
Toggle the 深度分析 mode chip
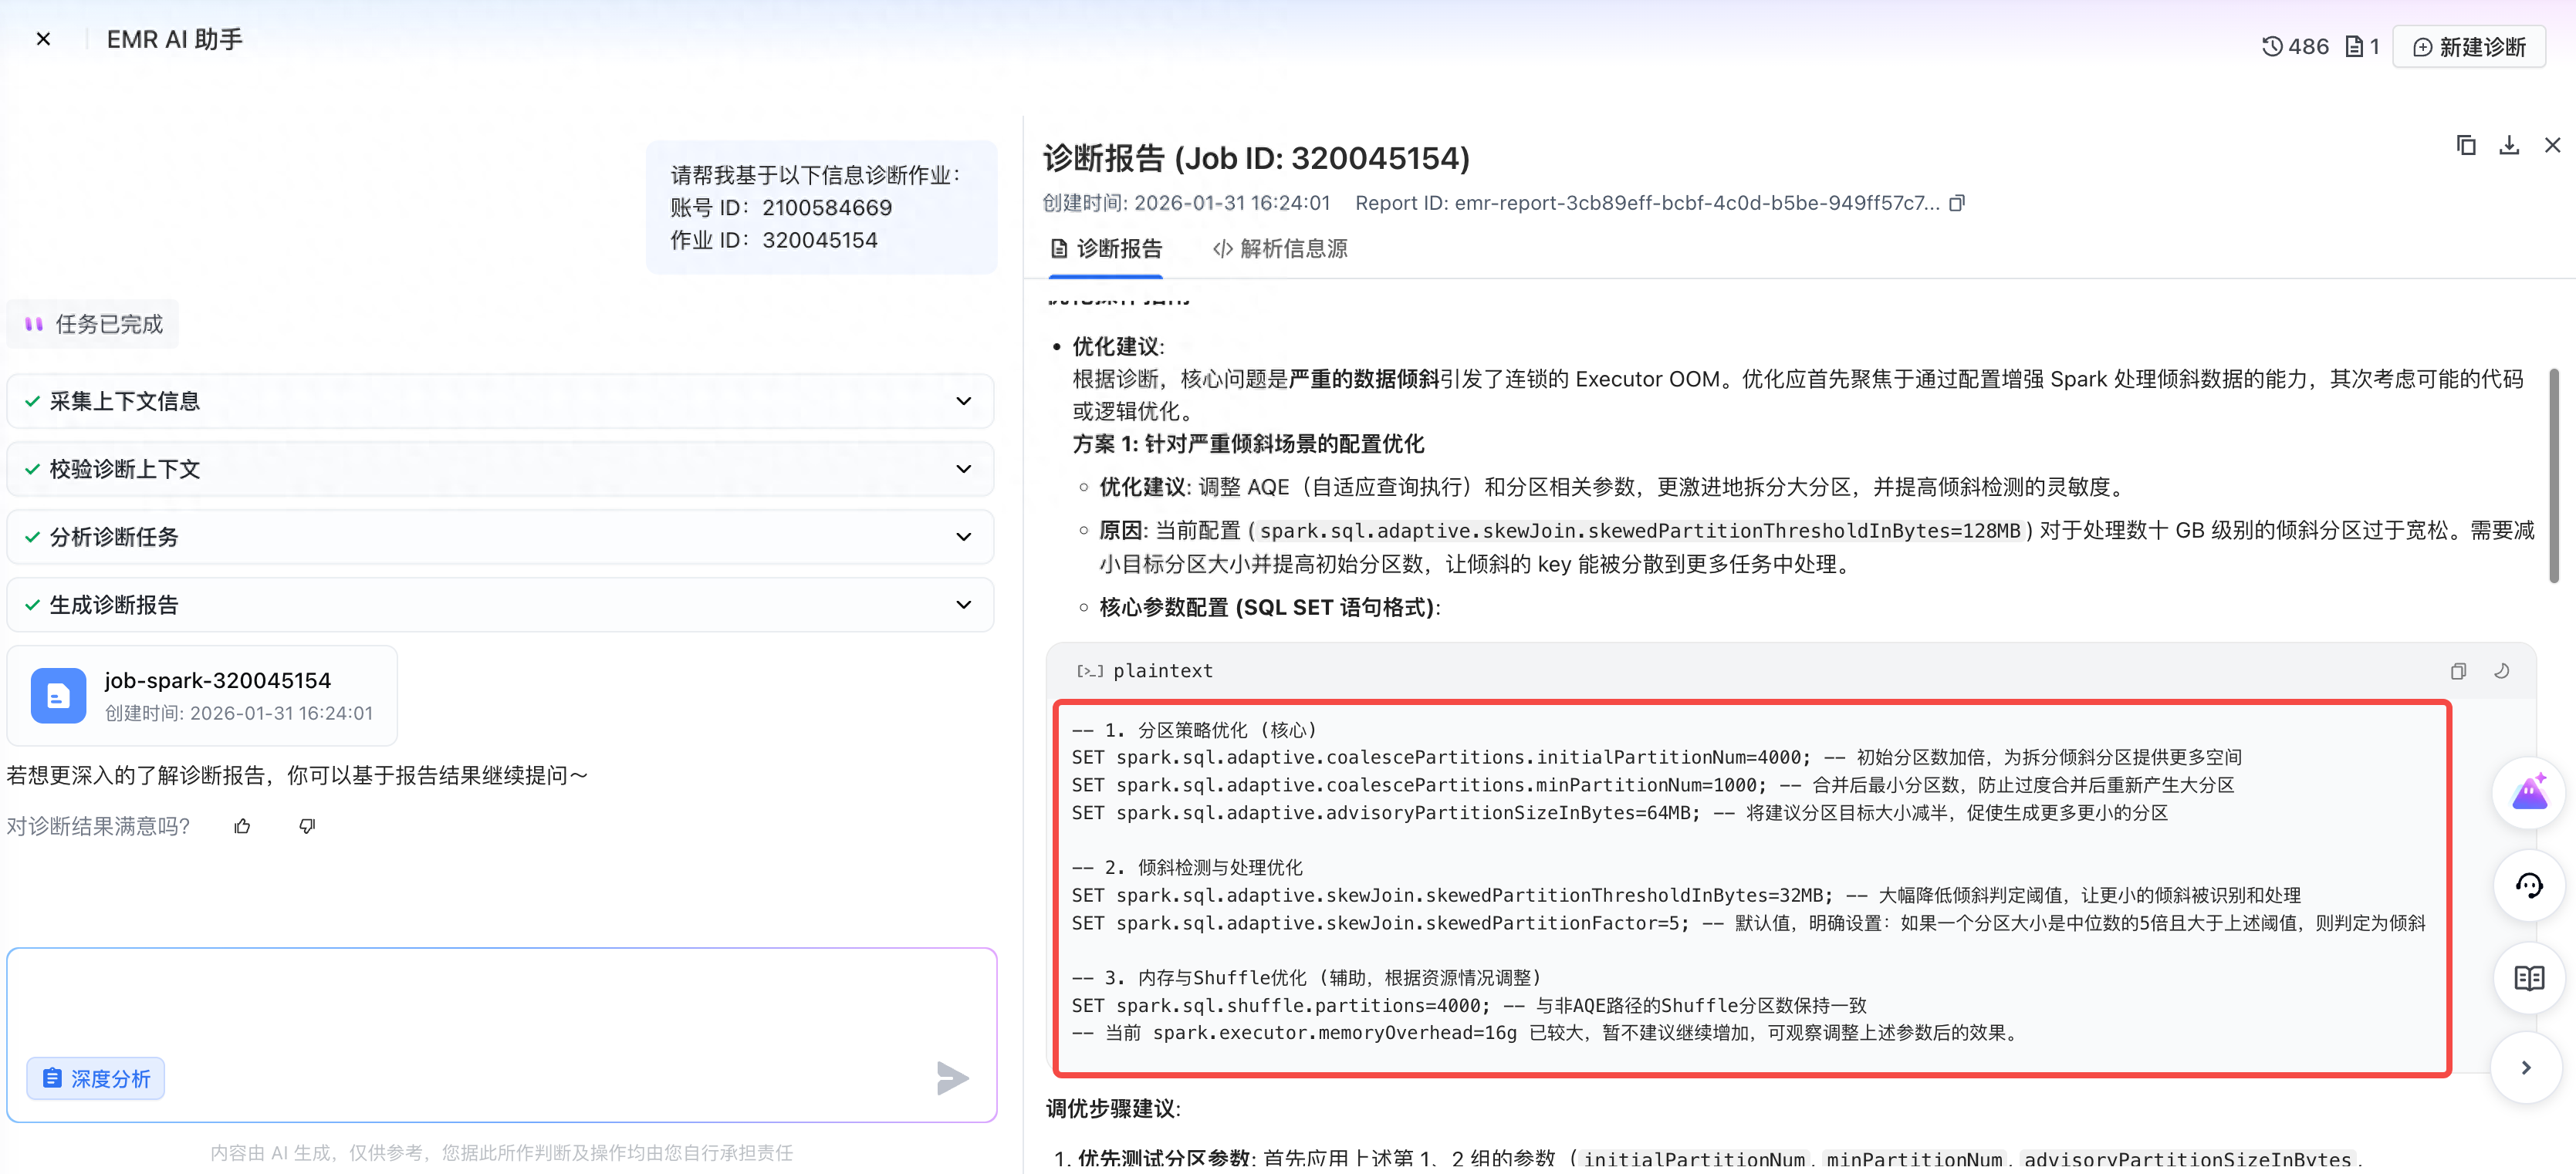(x=96, y=1079)
